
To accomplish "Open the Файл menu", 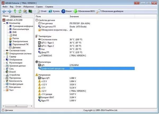I will [x=5, y=7].
